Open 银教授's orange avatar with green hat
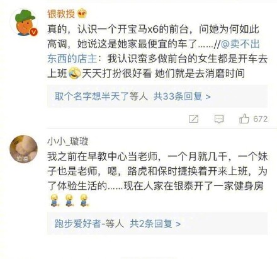 coord(23,23)
